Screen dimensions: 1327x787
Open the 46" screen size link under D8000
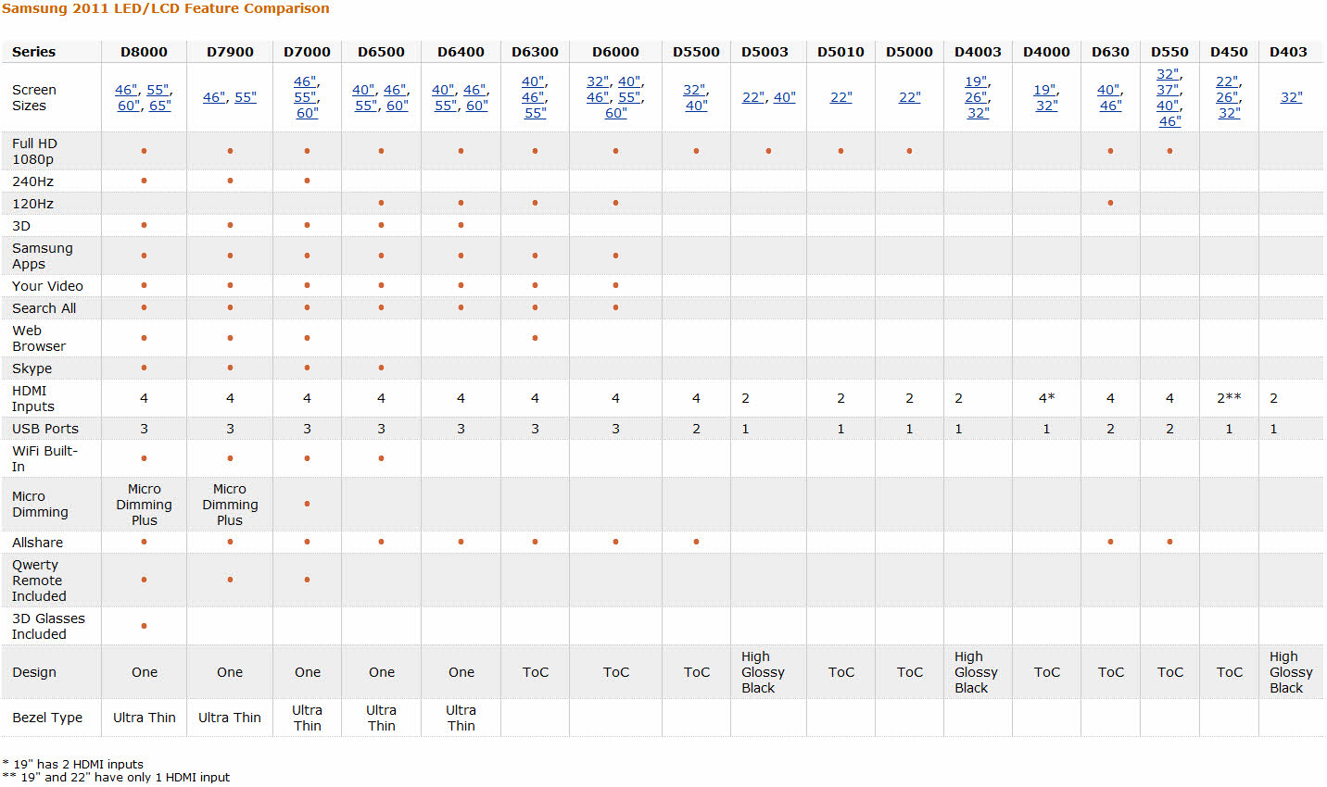127,90
